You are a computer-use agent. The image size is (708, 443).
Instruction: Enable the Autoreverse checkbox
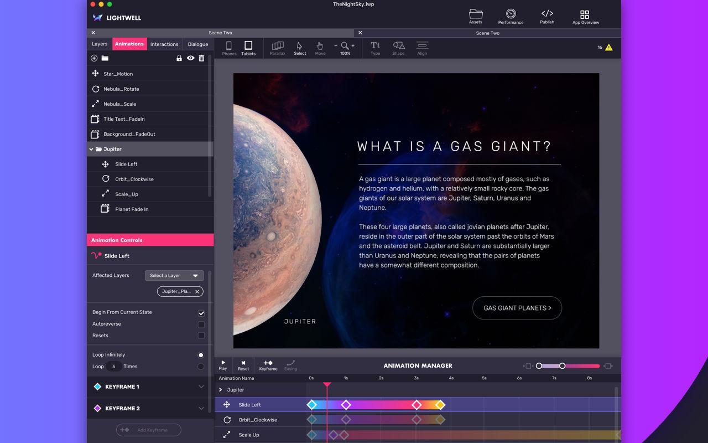(x=201, y=324)
